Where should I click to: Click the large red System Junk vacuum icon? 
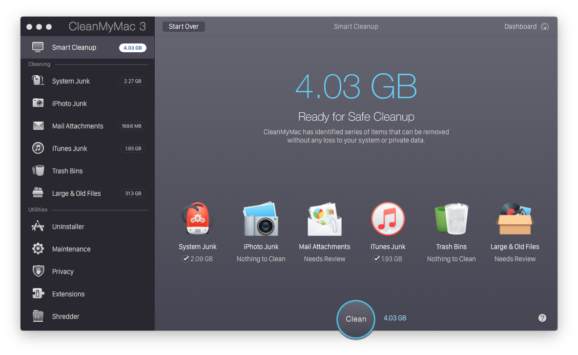[x=197, y=219]
